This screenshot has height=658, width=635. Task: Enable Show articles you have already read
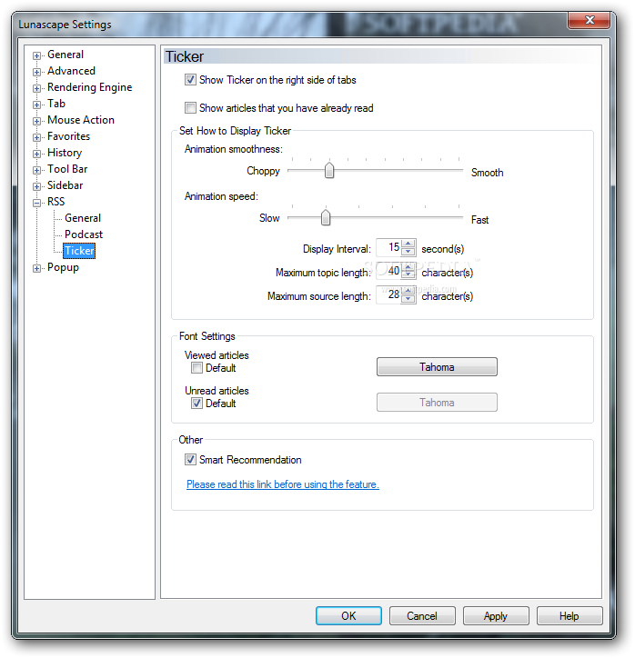point(190,108)
